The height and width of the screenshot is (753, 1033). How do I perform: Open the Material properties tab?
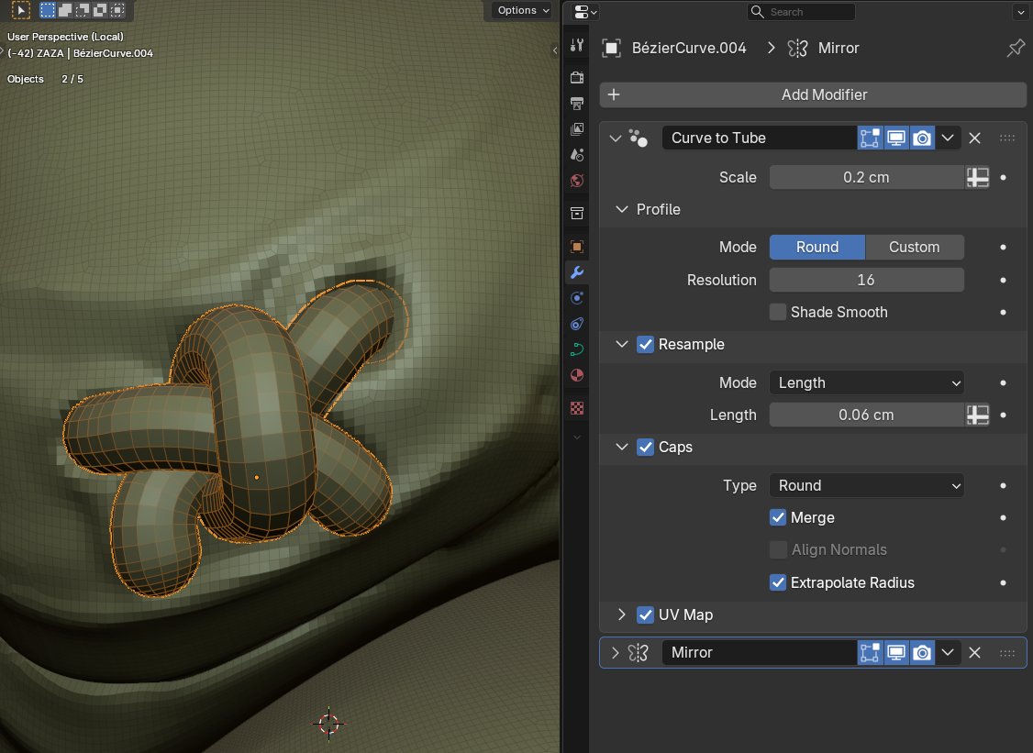click(x=577, y=375)
